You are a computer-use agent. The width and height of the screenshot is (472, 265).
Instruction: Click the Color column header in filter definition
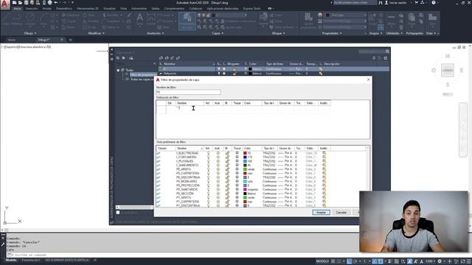click(x=252, y=103)
